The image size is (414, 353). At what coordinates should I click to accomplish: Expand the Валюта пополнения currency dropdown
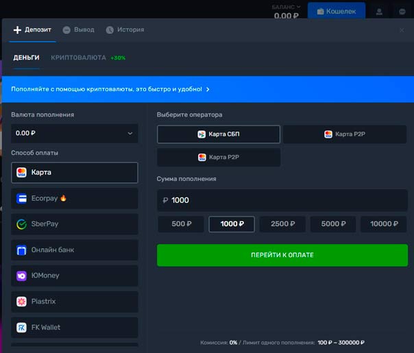pyautogui.click(x=74, y=133)
